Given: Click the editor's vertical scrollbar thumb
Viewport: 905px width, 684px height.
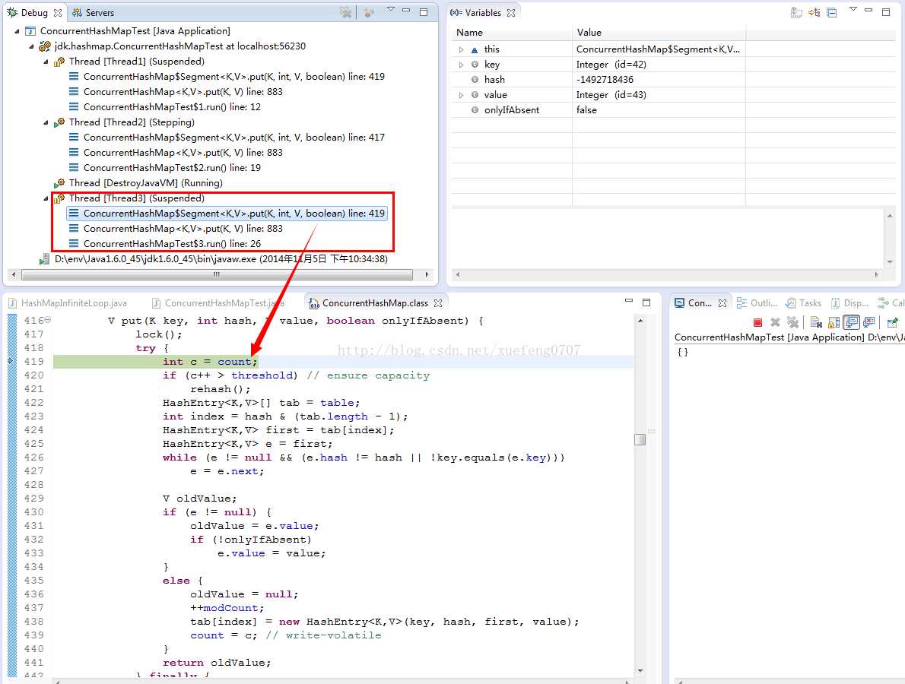Looking at the screenshot, I should (x=640, y=439).
